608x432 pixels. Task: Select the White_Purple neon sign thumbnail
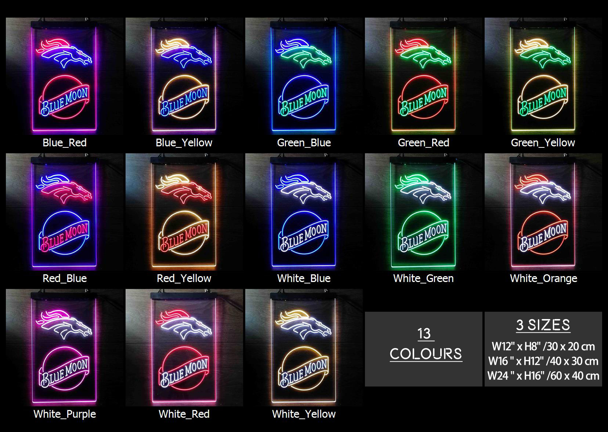(x=65, y=348)
